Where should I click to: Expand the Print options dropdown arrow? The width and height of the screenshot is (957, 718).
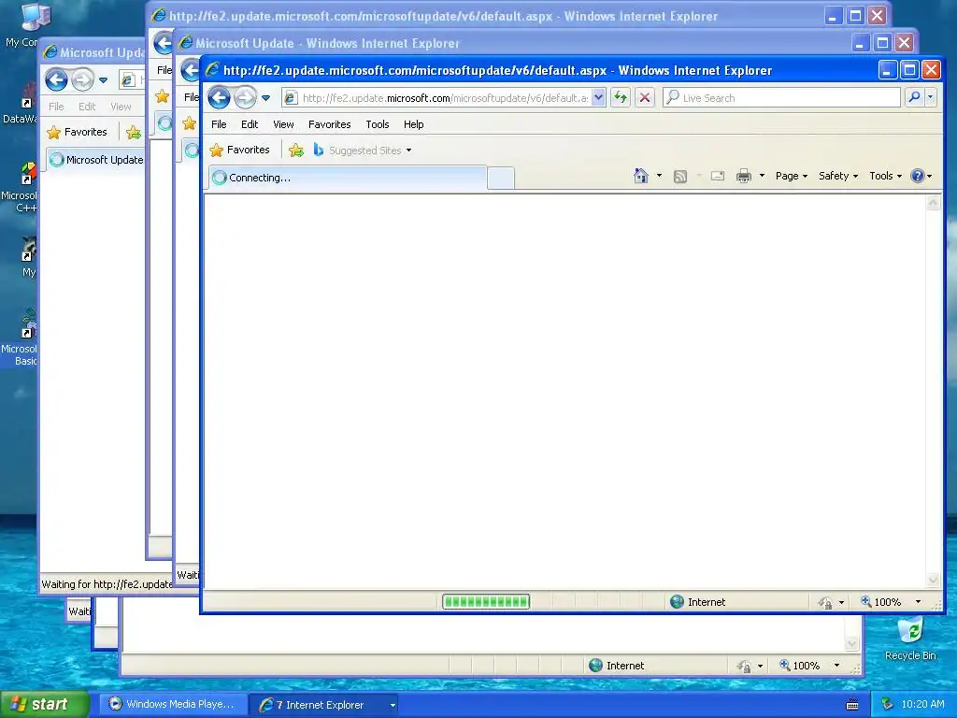[x=762, y=176]
